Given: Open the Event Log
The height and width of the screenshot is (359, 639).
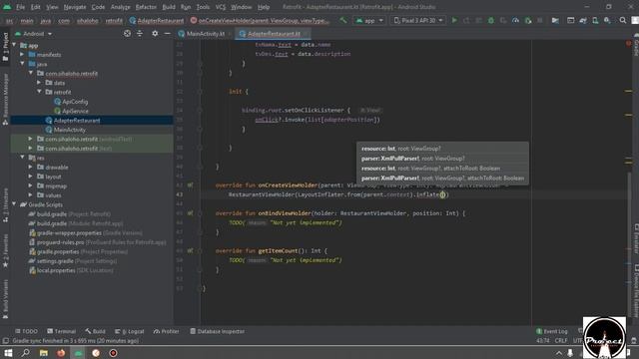Looking at the screenshot, I should [552, 331].
